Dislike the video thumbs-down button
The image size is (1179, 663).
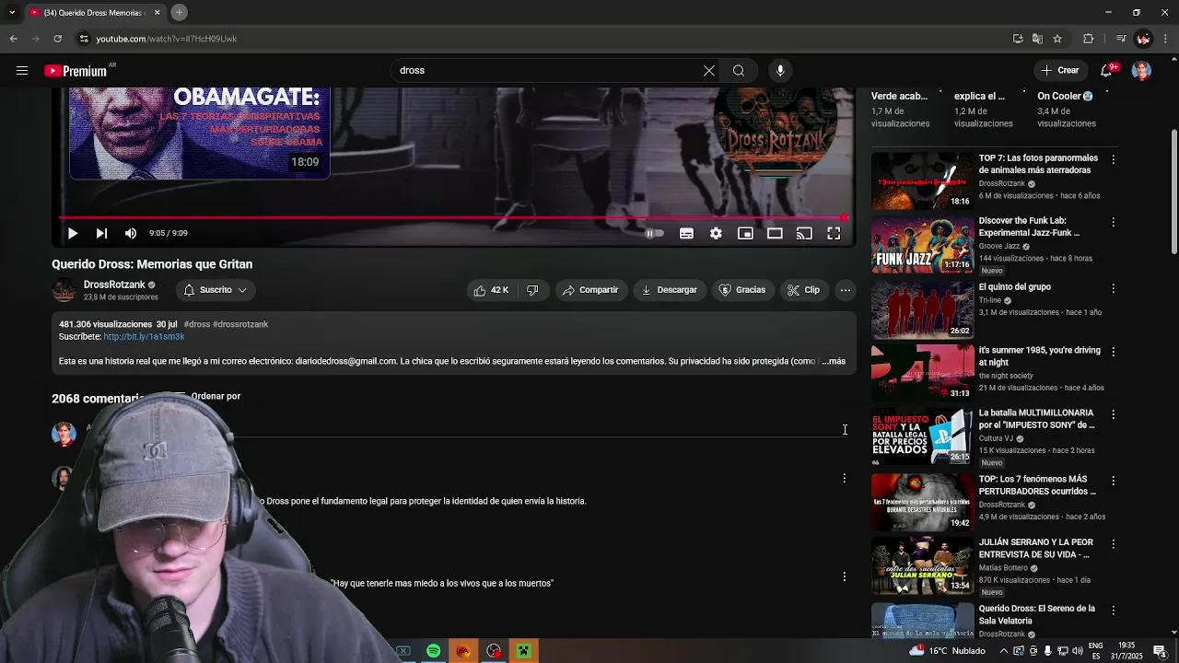pos(532,290)
